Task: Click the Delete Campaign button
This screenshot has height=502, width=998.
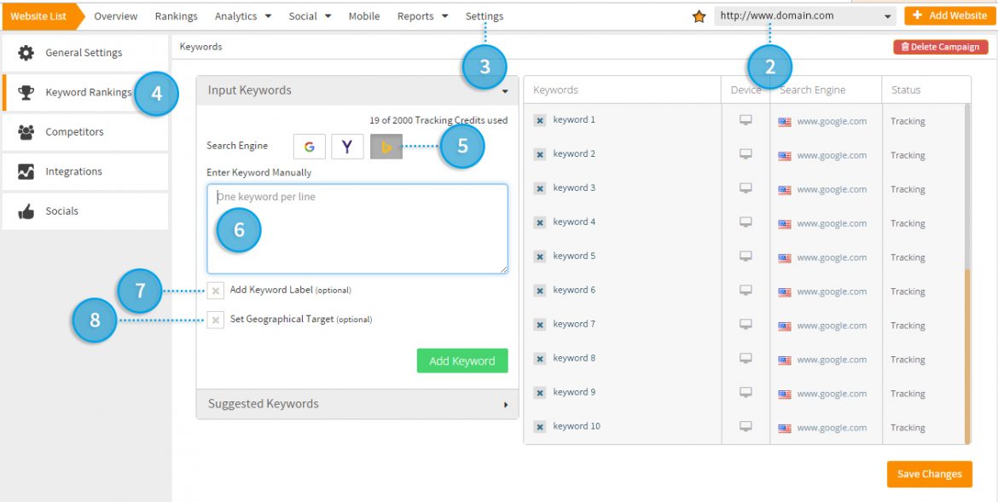Action: pyautogui.click(x=941, y=47)
